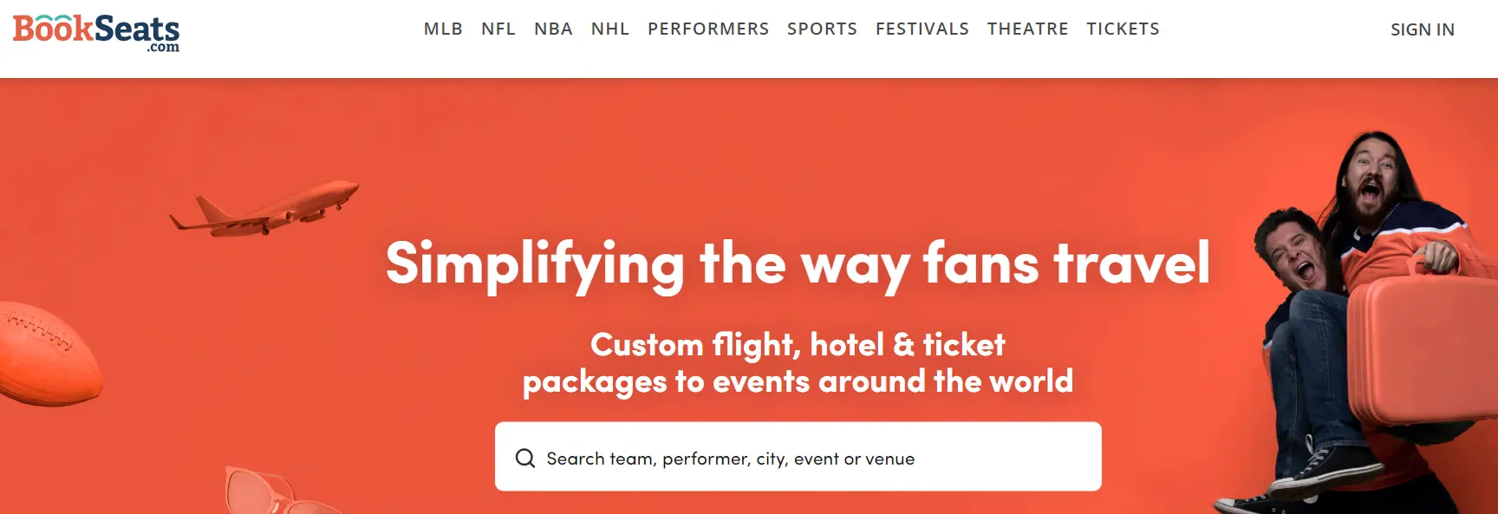Viewport: 1498px width, 514px height.
Task: Click the magnifying glass search icon
Action: click(x=525, y=458)
